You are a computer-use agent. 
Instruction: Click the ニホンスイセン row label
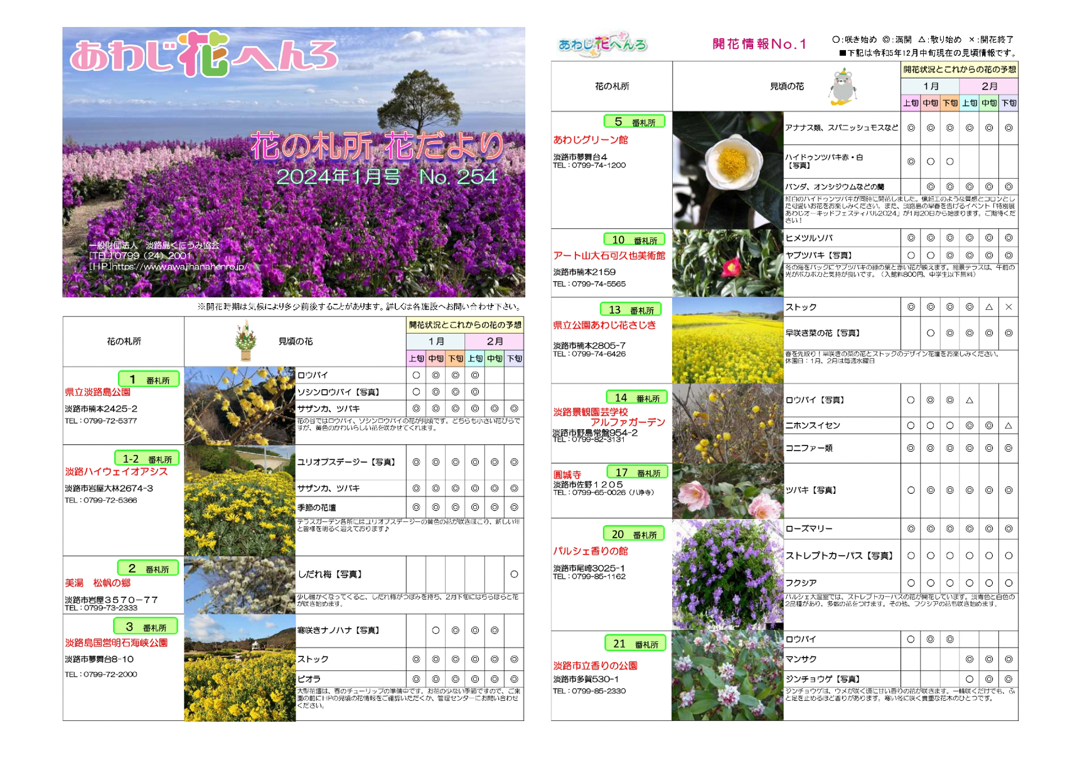pos(813,425)
